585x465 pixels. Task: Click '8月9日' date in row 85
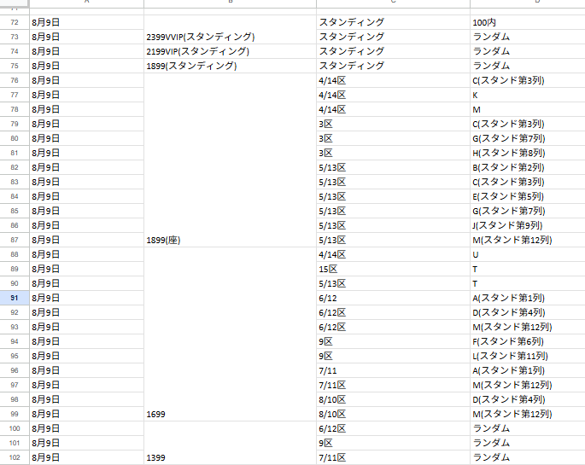86,211
